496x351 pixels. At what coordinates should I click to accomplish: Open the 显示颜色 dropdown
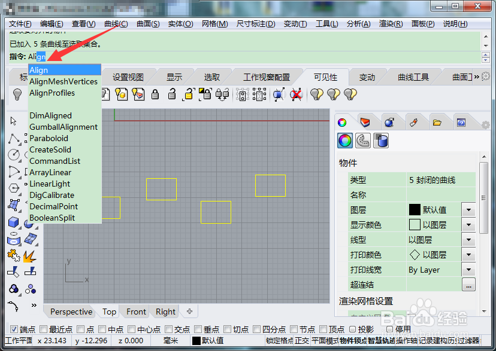coord(468,225)
